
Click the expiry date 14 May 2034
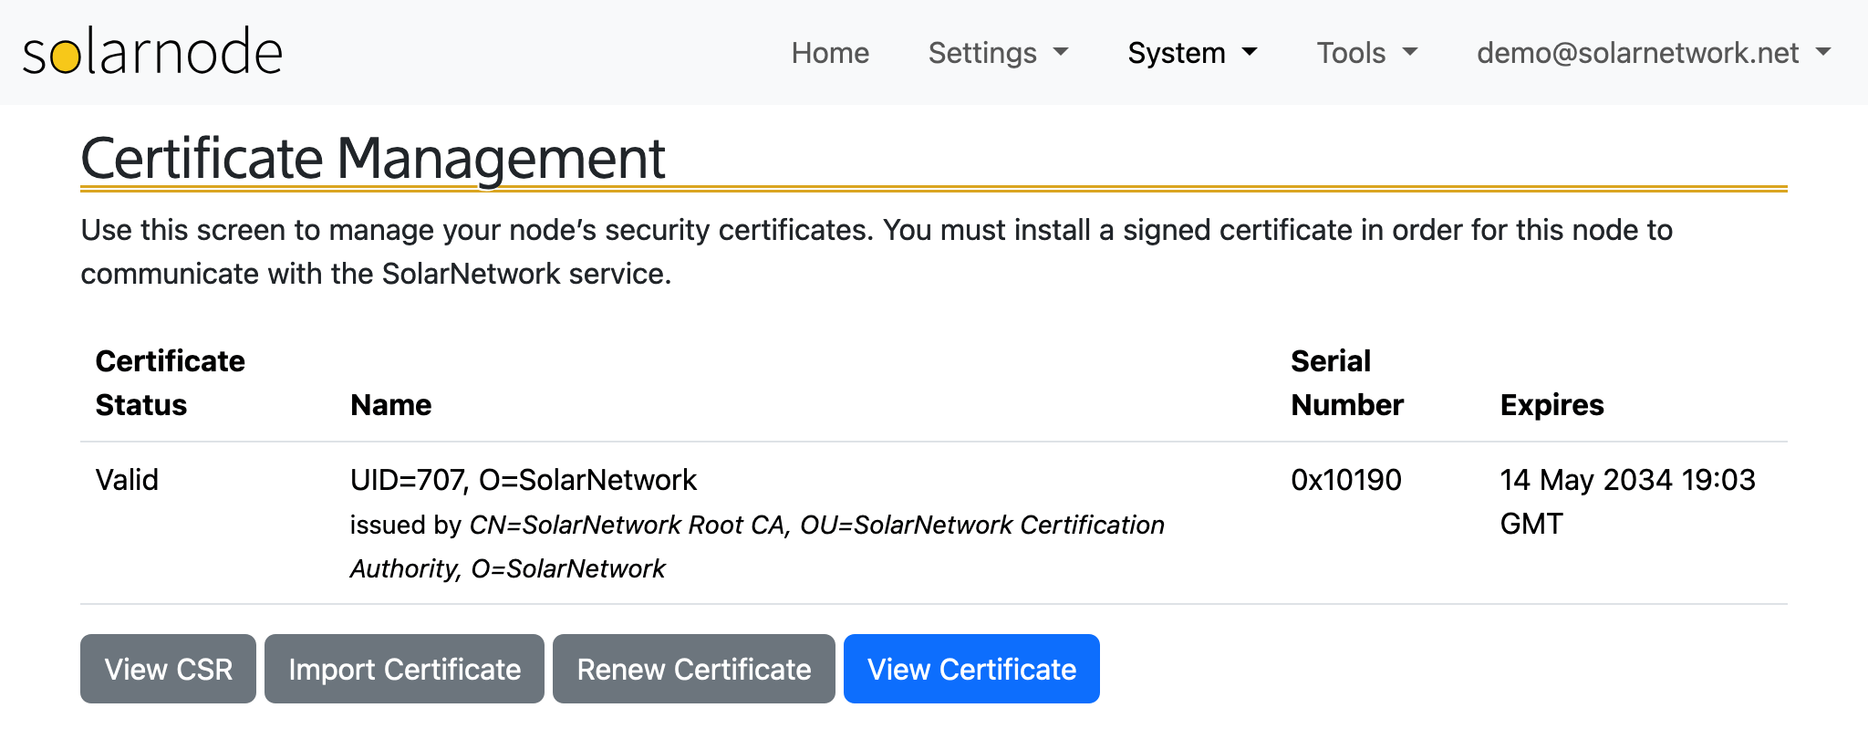[1628, 502]
